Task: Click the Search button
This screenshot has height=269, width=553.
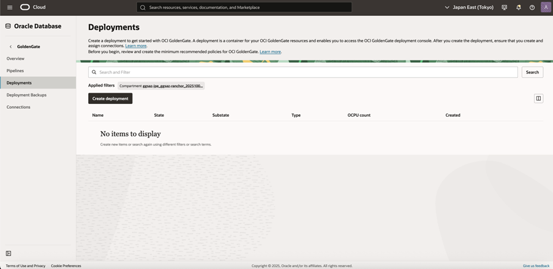Action: (x=532, y=72)
